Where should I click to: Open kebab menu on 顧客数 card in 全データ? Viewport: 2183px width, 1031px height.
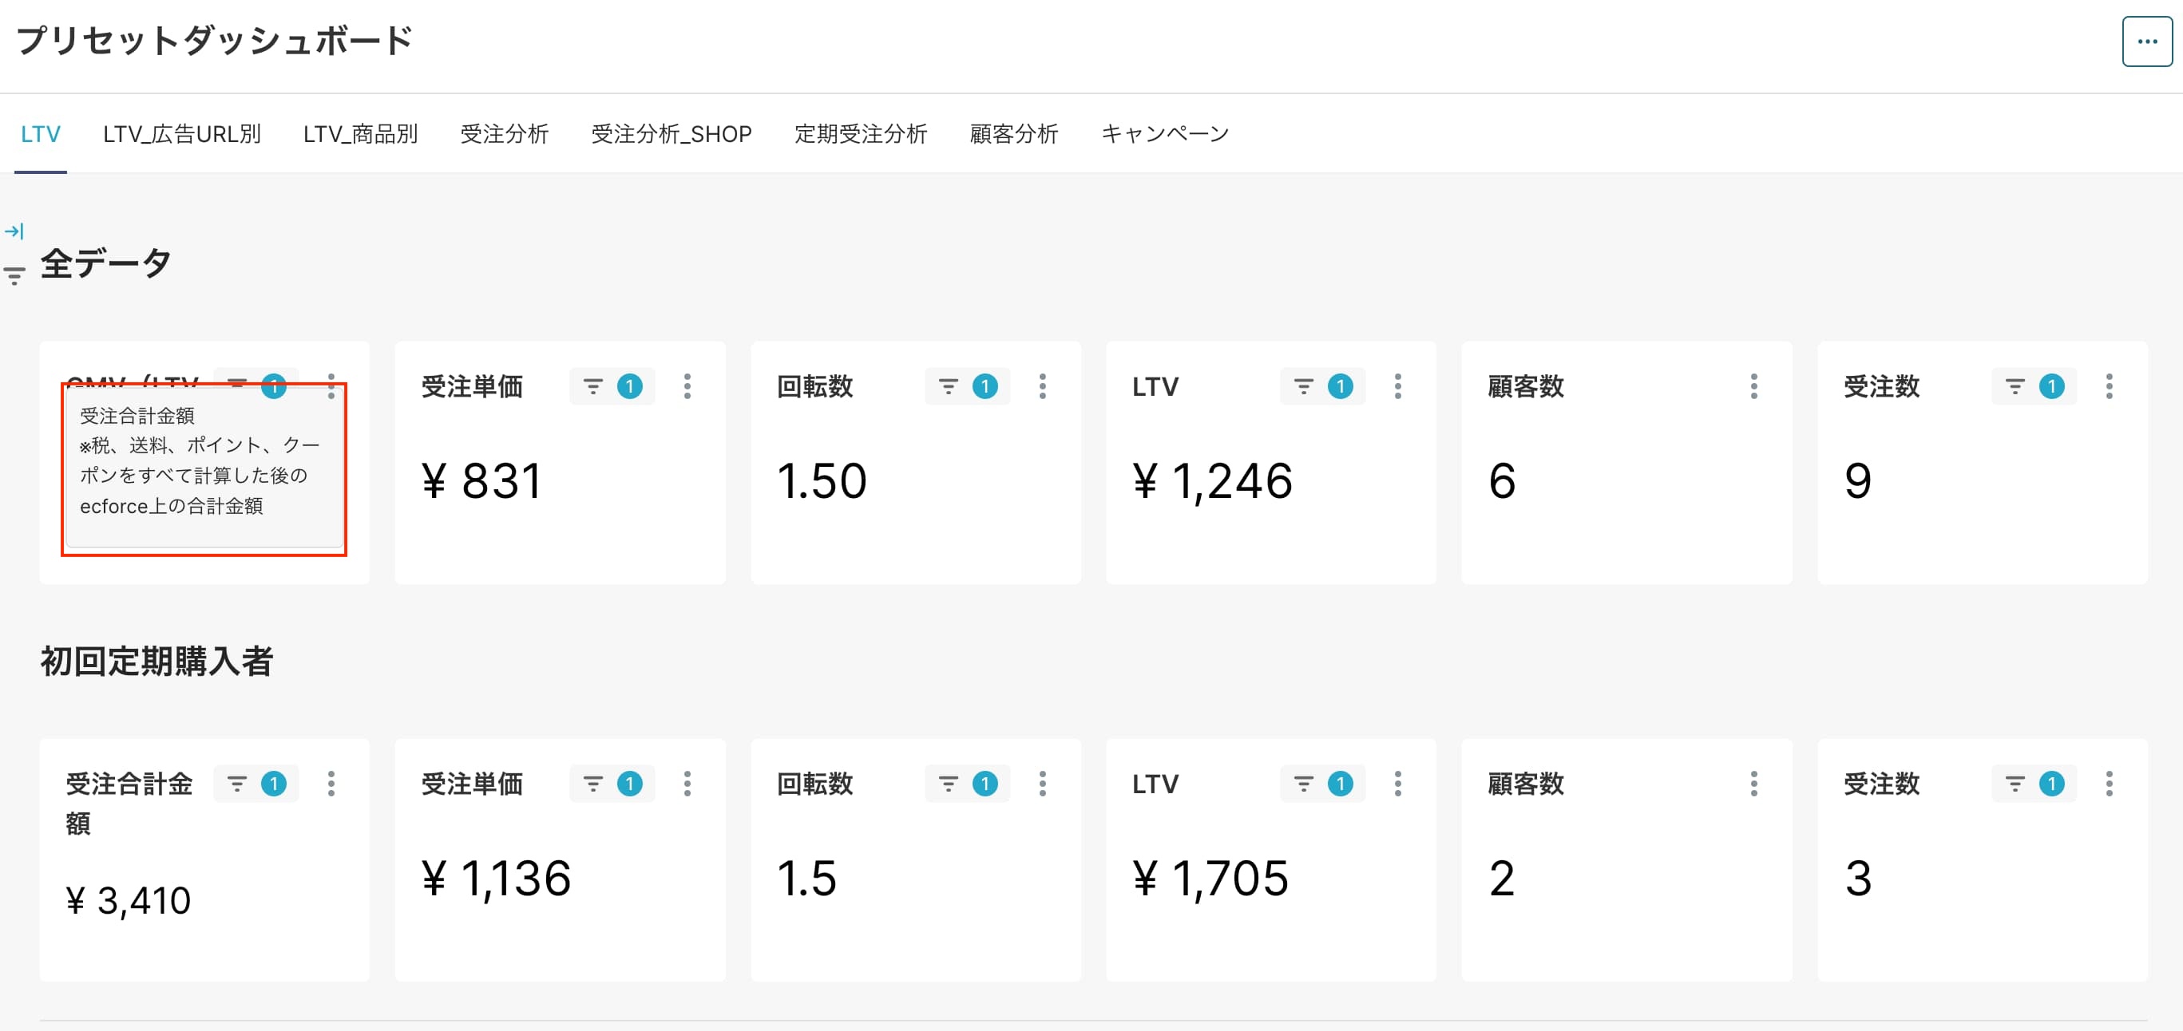(x=1753, y=387)
